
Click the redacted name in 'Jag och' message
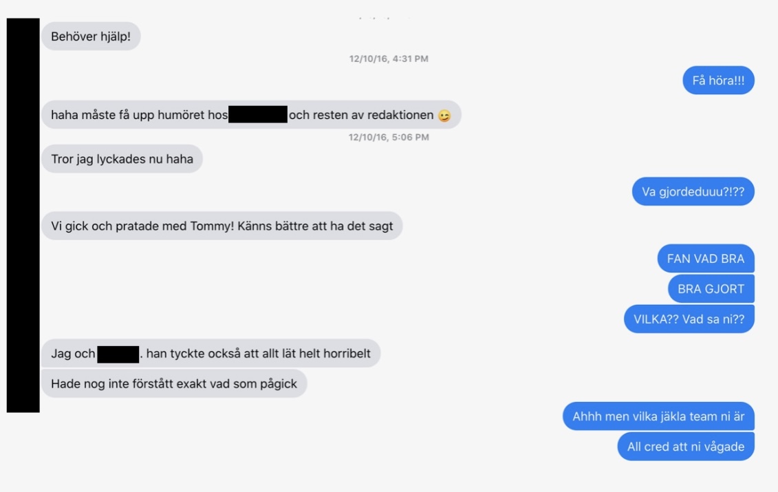118,354
